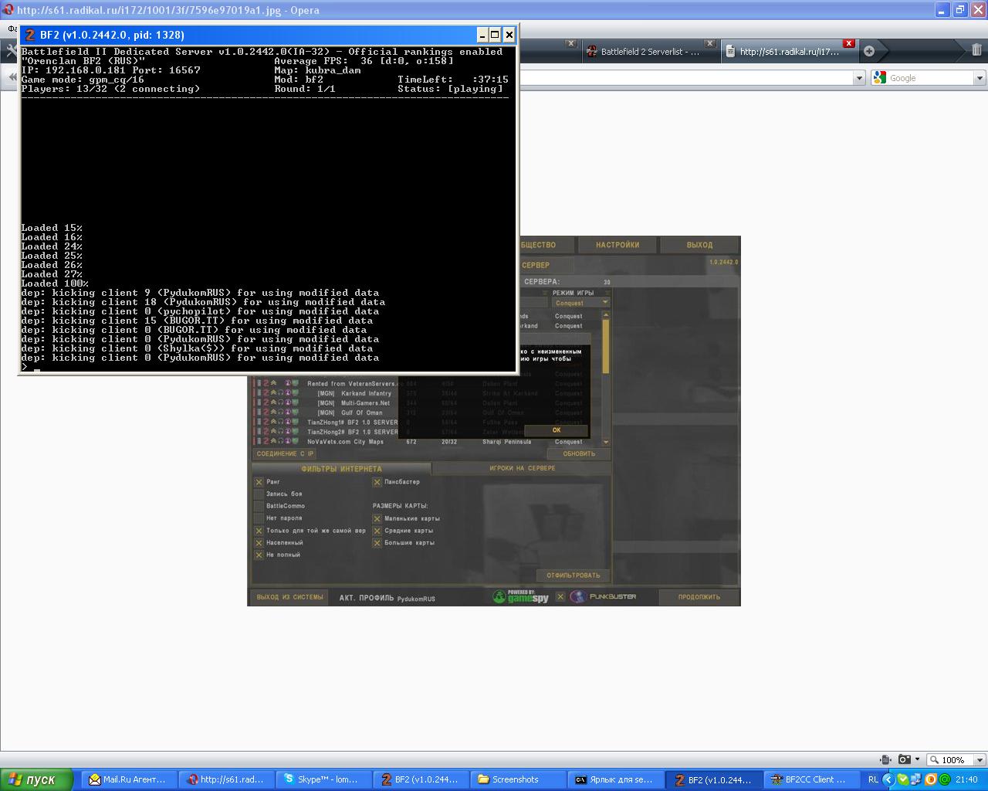The width and height of the screenshot is (988, 791).
Task: Select the s61.radikal.ru image tab
Action: coord(789,52)
